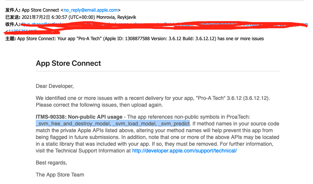Click the sent date '2021年7月2日 6:30:57' text
The width and height of the screenshot is (313, 184).
[44, 17]
